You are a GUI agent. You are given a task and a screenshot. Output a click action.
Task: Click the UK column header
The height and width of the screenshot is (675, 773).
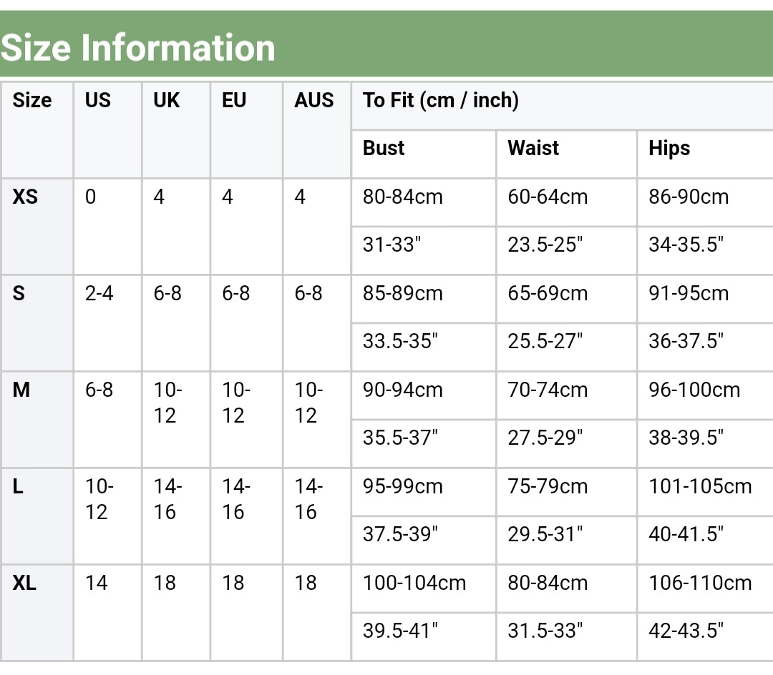tap(167, 100)
